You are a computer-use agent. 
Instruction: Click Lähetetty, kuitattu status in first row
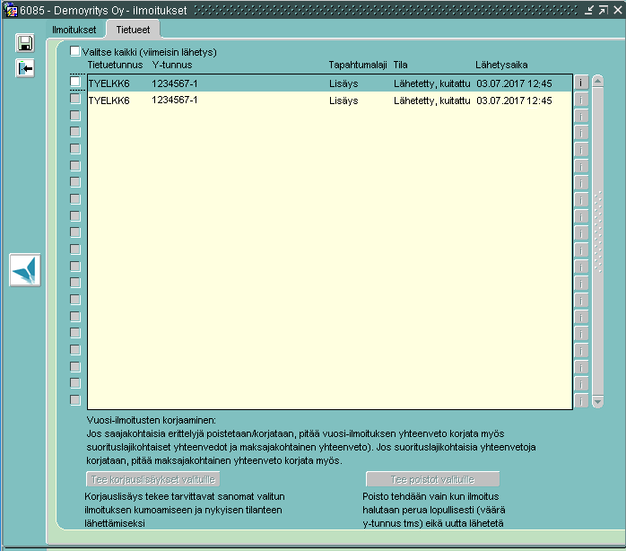tap(432, 83)
